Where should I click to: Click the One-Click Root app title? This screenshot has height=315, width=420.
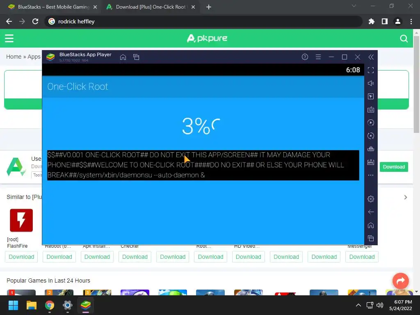click(x=78, y=87)
